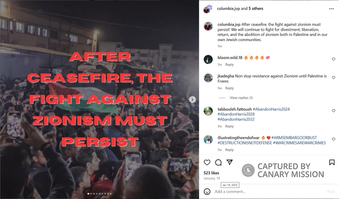Like the illustratingtheendofwar comment

[333, 139]
